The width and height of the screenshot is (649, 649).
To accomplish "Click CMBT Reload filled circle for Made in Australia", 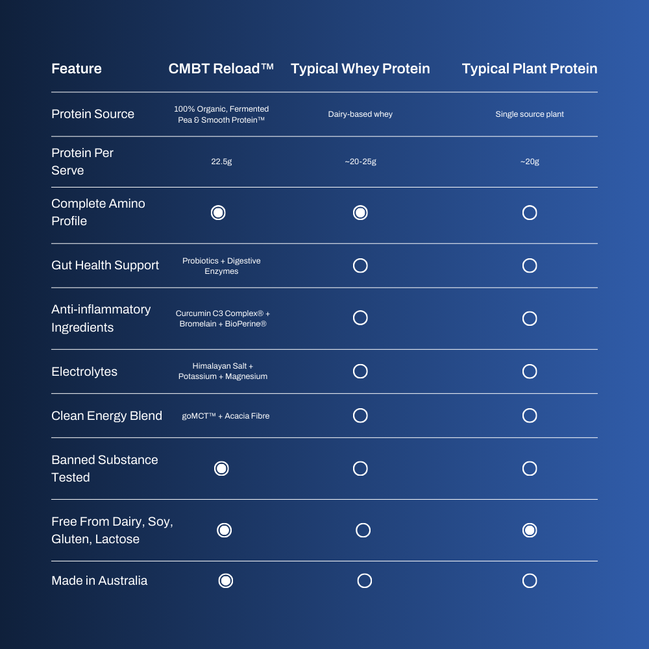I will click(226, 581).
